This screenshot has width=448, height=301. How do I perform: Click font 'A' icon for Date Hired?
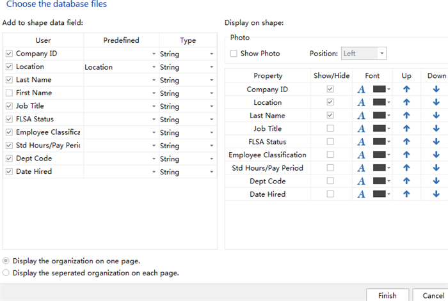(361, 194)
